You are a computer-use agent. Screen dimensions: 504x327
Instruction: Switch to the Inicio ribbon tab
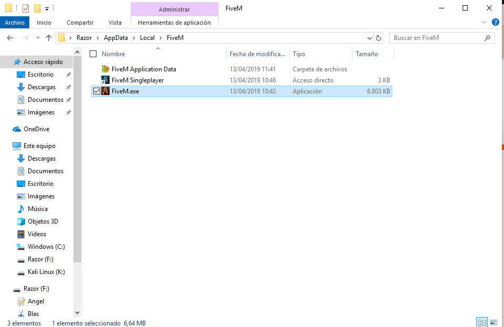point(44,23)
